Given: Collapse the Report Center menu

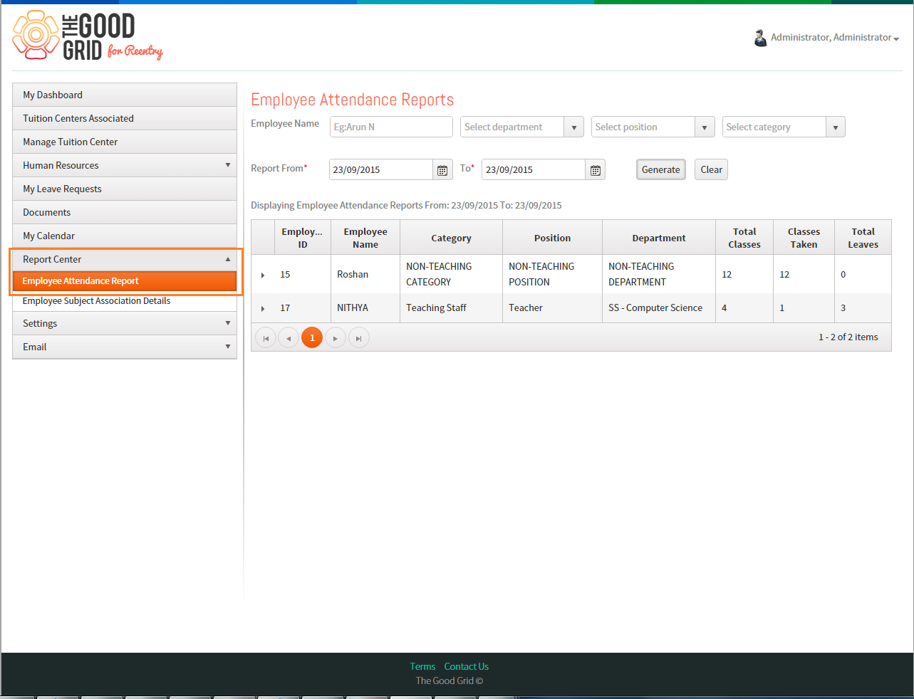Looking at the screenshot, I should point(125,259).
